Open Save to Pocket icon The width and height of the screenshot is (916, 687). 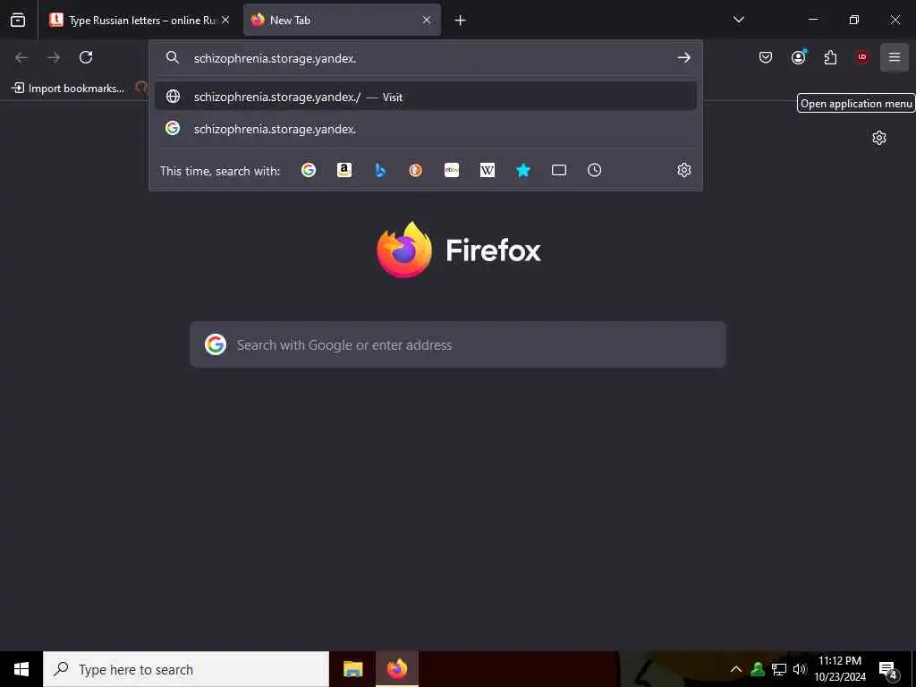pyautogui.click(x=766, y=57)
